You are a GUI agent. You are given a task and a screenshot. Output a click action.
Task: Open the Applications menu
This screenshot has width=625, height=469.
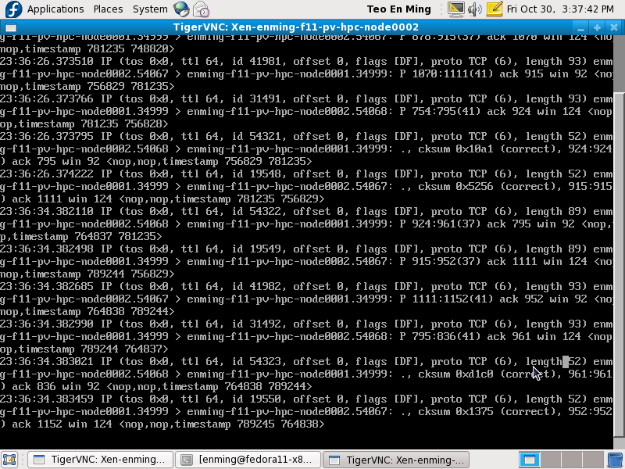55,9
